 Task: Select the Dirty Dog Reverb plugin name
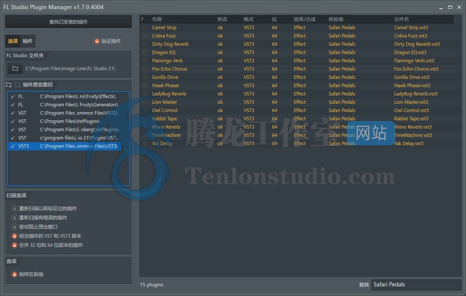pyautogui.click(x=170, y=44)
